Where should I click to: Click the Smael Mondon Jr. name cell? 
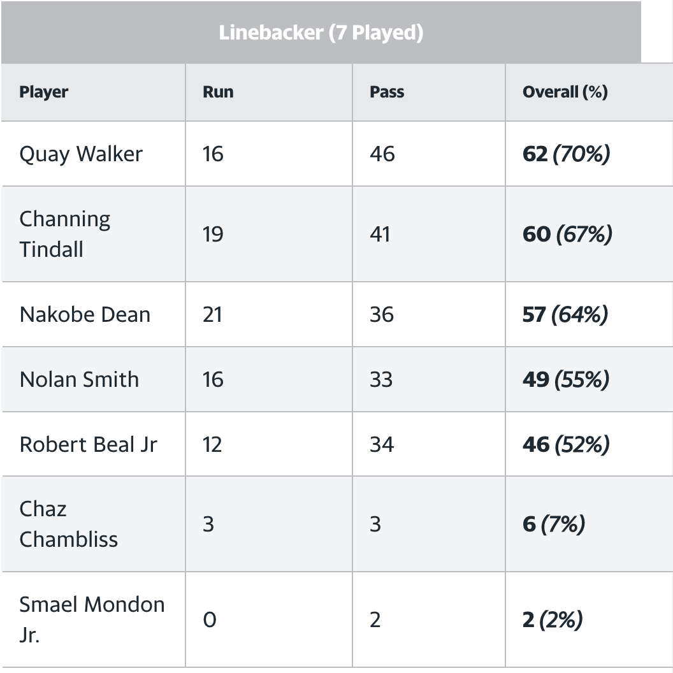pyautogui.click(x=92, y=619)
